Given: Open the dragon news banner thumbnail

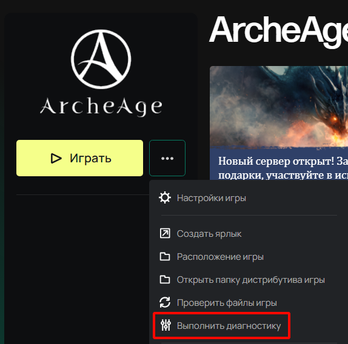Looking at the screenshot, I should click(x=279, y=107).
